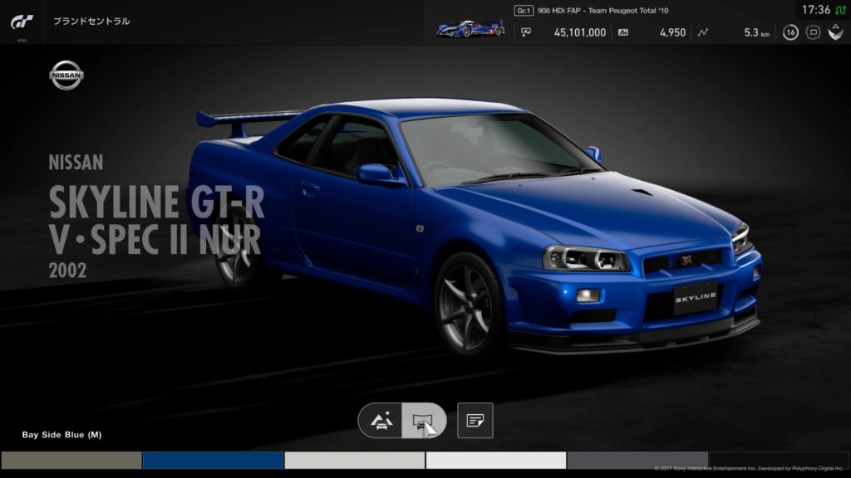This screenshot has width=851, height=478.
Task: Open the car description notes button
Action: [x=475, y=421]
